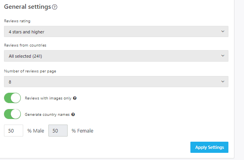Click the chevron arrow on All selected (241)
Viewport: 244px width, 160px height.
point(223,56)
